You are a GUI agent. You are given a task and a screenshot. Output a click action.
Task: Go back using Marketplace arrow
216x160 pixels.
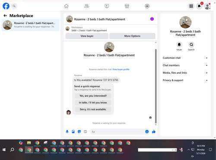point(5,16)
